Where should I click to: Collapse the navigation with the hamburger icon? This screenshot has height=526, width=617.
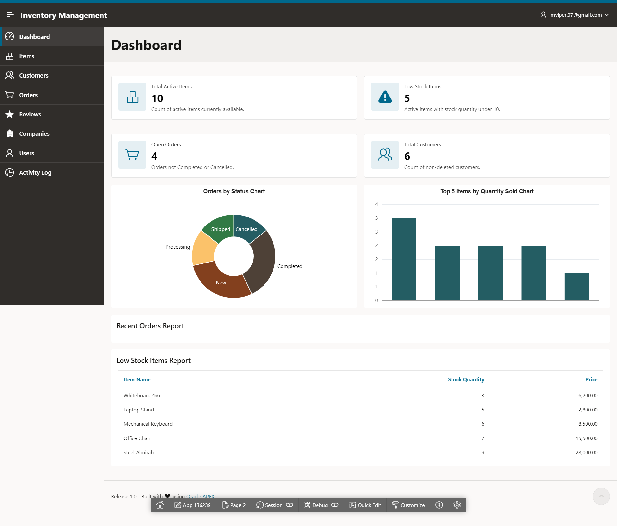click(x=10, y=15)
